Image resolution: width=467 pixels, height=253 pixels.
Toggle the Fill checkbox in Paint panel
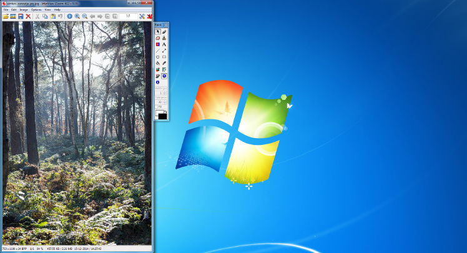coord(156,107)
